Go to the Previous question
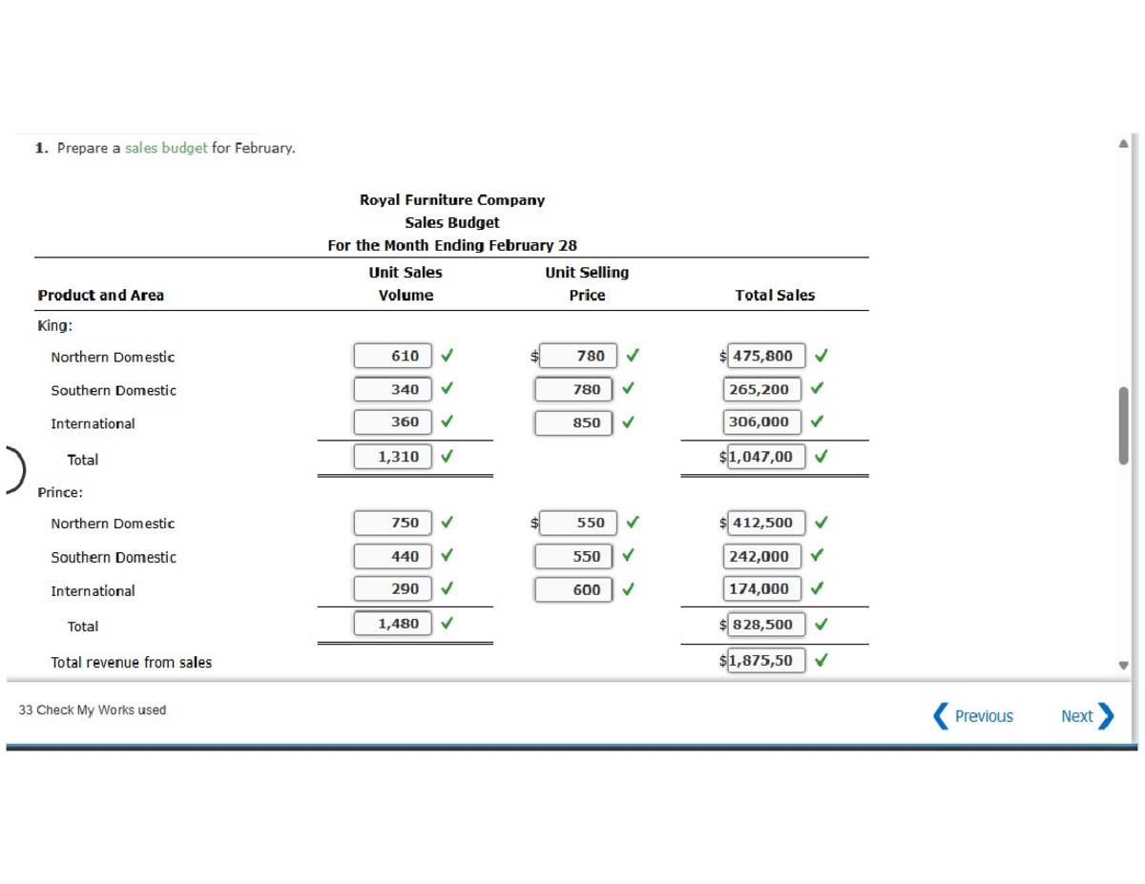The height and width of the screenshot is (884, 1145). coord(973,716)
